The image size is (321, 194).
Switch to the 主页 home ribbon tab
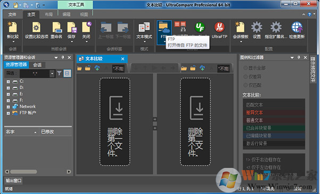(31, 14)
